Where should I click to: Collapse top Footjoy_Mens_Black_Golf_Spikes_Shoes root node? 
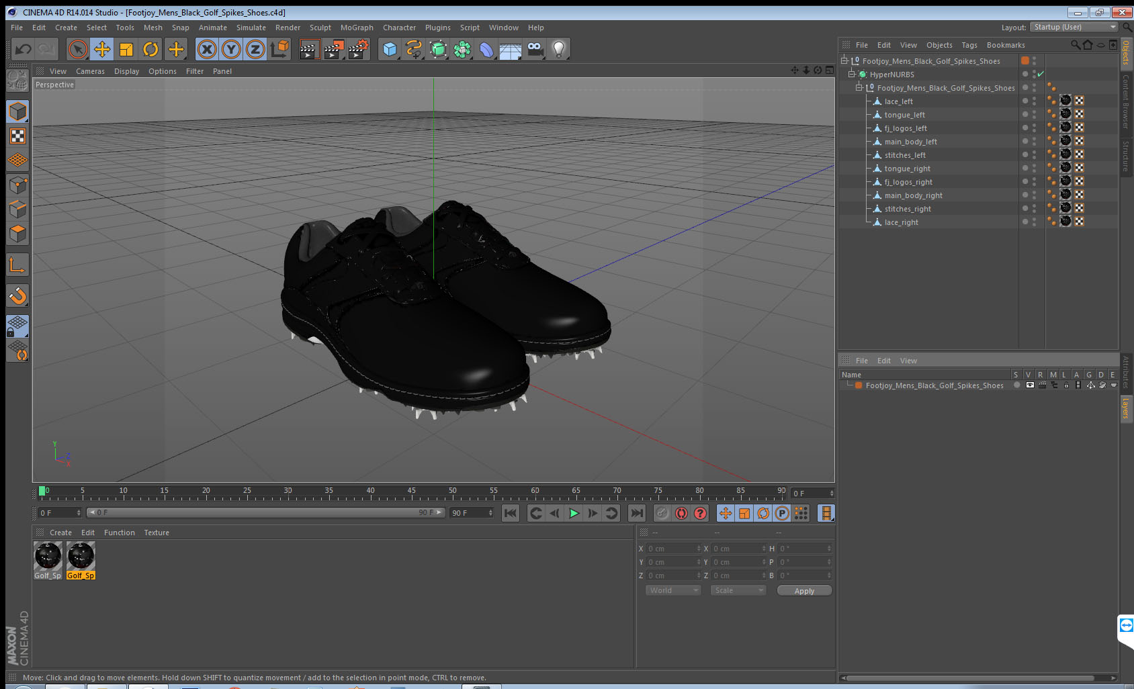(x=844, y=60)
